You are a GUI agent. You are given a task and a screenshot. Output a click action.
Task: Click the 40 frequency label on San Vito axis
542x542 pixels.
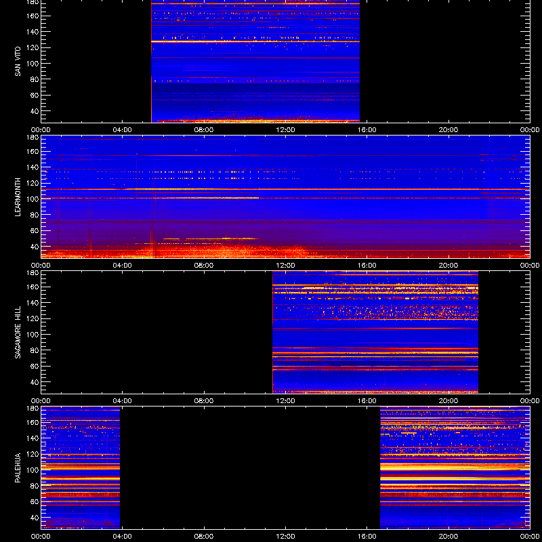tap(35, 111)
